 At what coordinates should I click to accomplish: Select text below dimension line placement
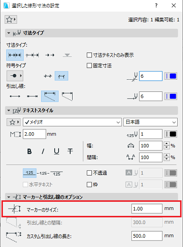57,174
